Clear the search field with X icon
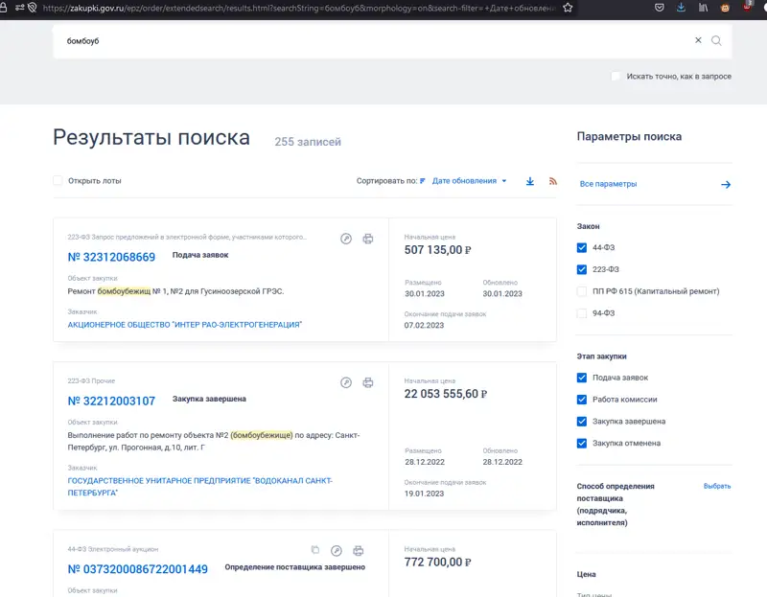The image size is (767, 597). tap(698, 41)
